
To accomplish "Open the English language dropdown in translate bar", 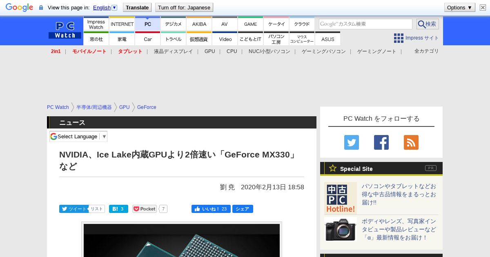I will pos(105,7).
